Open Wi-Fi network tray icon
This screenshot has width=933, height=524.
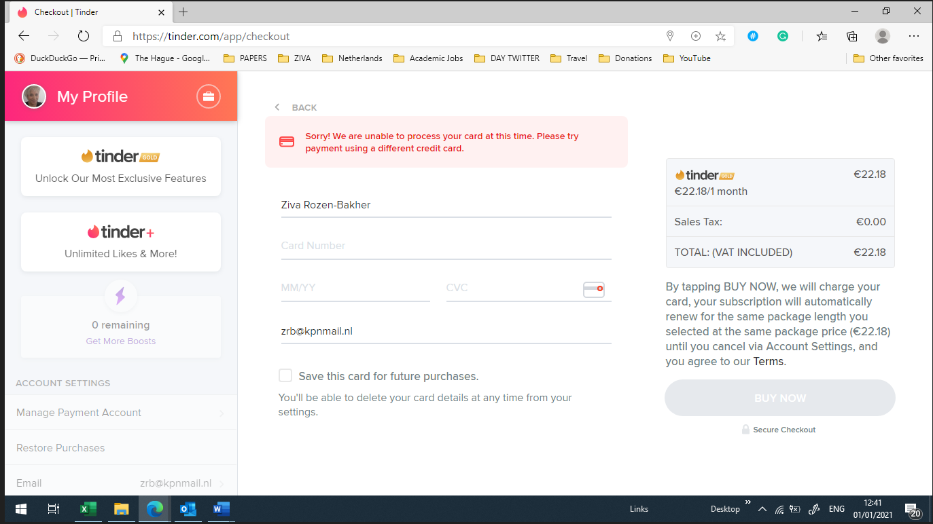click(x=779, y=509)
